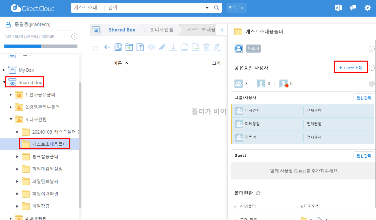
Task: Click the file upload icon in the toolbar
Action: (140, 47)
